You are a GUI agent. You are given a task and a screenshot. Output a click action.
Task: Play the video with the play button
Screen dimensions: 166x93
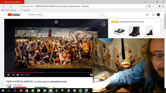tap(8, 75)
